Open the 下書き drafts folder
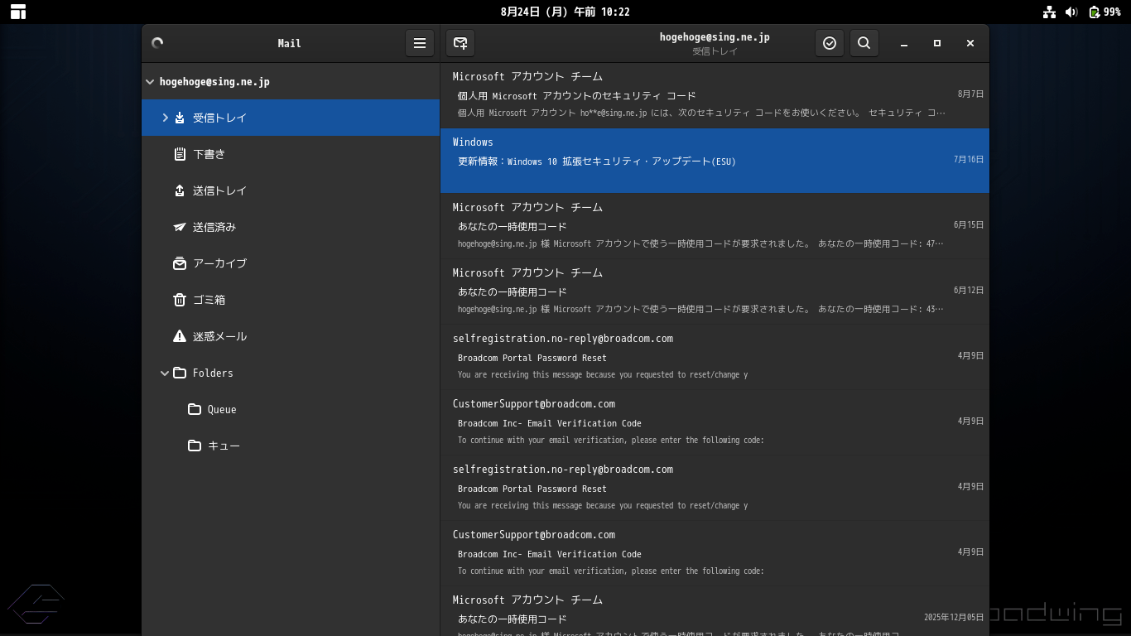 pyautogui.click(x=291, y=154)
